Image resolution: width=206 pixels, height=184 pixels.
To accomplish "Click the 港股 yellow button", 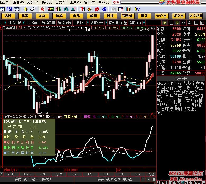I will 8,16.
